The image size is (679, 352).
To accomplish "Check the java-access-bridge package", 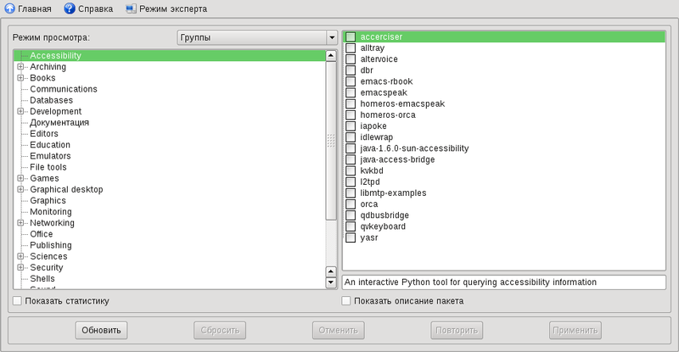I will coord(351,159).
